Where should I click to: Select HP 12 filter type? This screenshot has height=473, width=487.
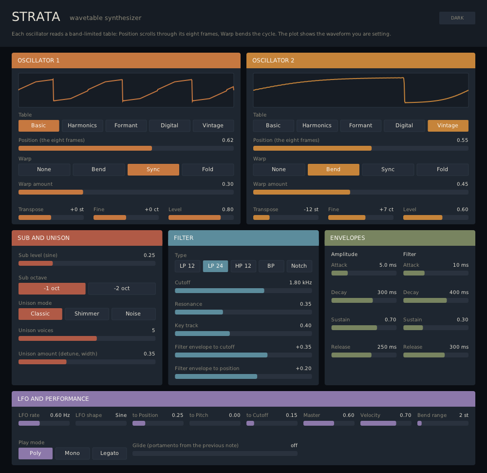point(243,266)
